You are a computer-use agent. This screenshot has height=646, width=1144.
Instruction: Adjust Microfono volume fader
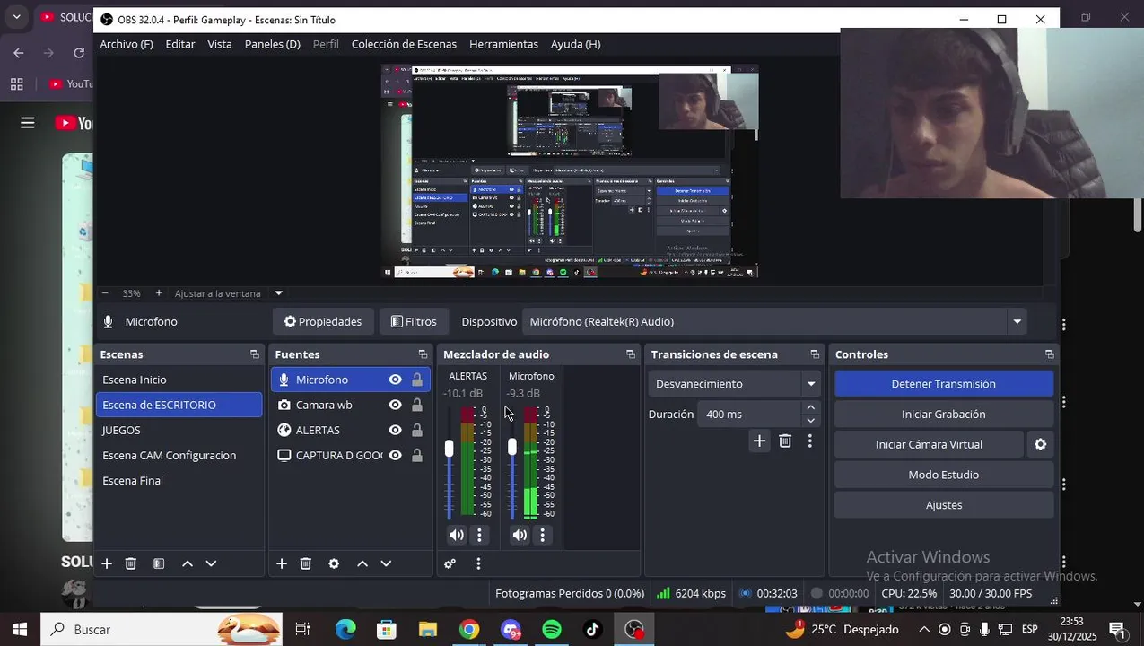point(512,446)
